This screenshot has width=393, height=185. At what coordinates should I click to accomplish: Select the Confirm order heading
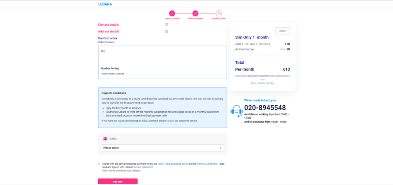107,38
